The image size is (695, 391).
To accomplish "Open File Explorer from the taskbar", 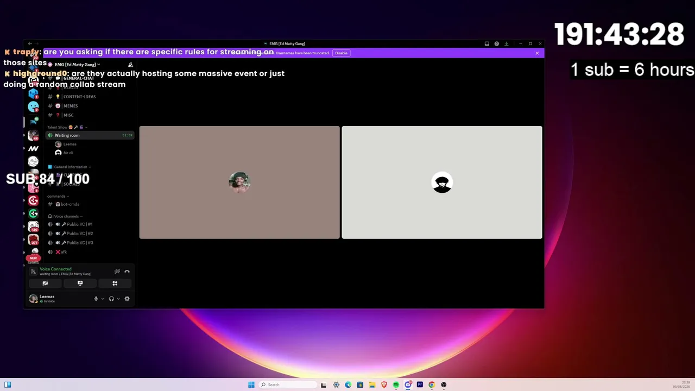I will pos(372,384).
